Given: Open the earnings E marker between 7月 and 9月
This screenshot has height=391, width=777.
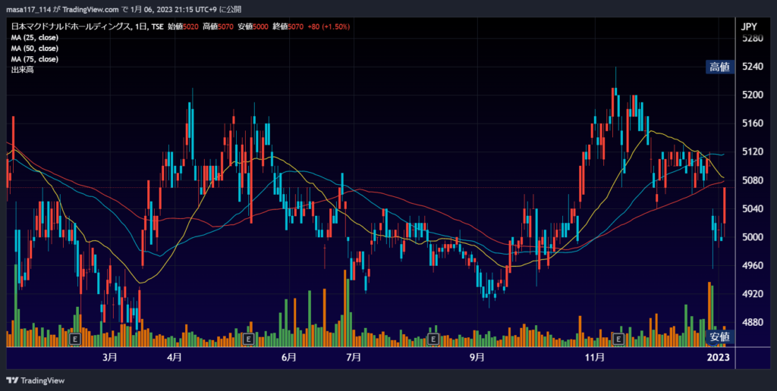Looking at the screenshot, I should [x=433, y=339].
